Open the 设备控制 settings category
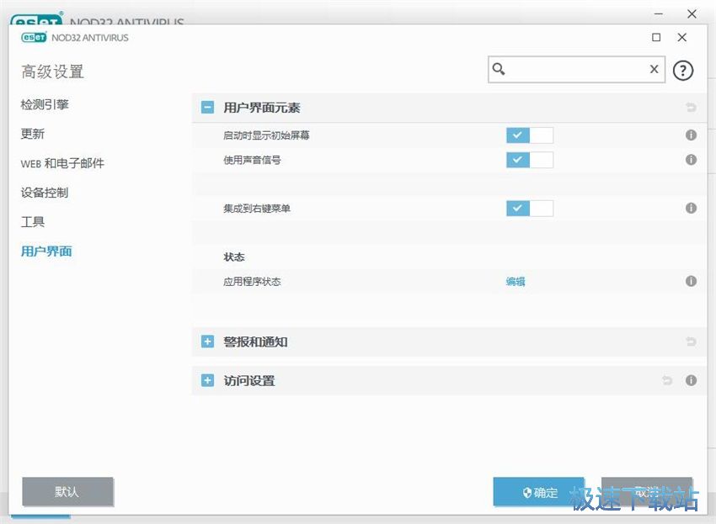This screenshot has width=716, height=524. 45,193
